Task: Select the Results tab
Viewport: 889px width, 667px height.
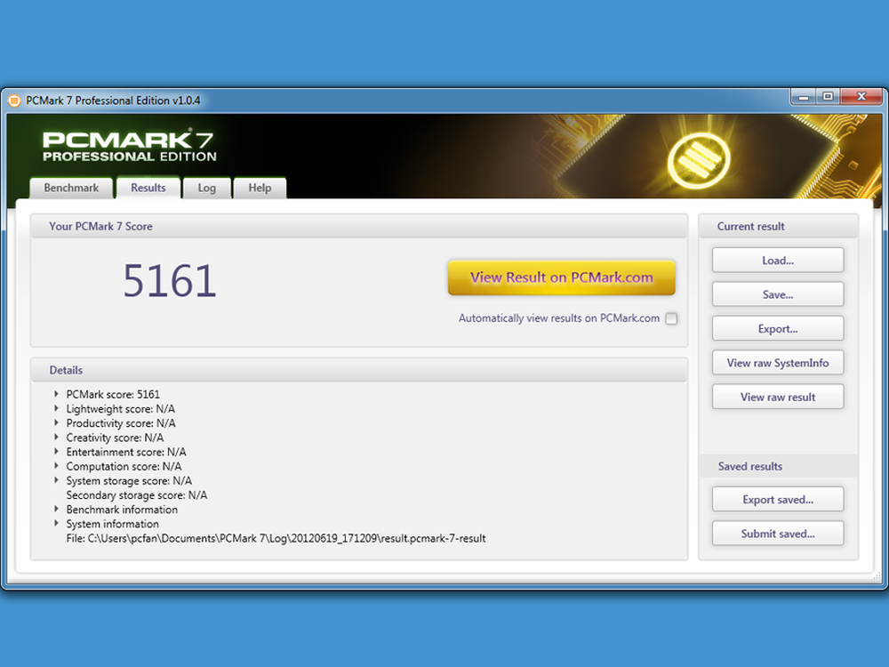Action: (148, 188)
